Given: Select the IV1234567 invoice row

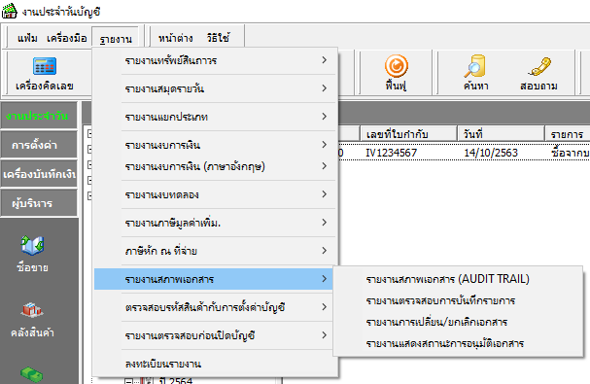Looking at the screenshot, I should [x=464, y=153].
